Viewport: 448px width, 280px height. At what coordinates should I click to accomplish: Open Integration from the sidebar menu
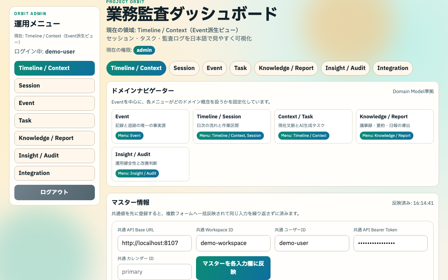55,173
